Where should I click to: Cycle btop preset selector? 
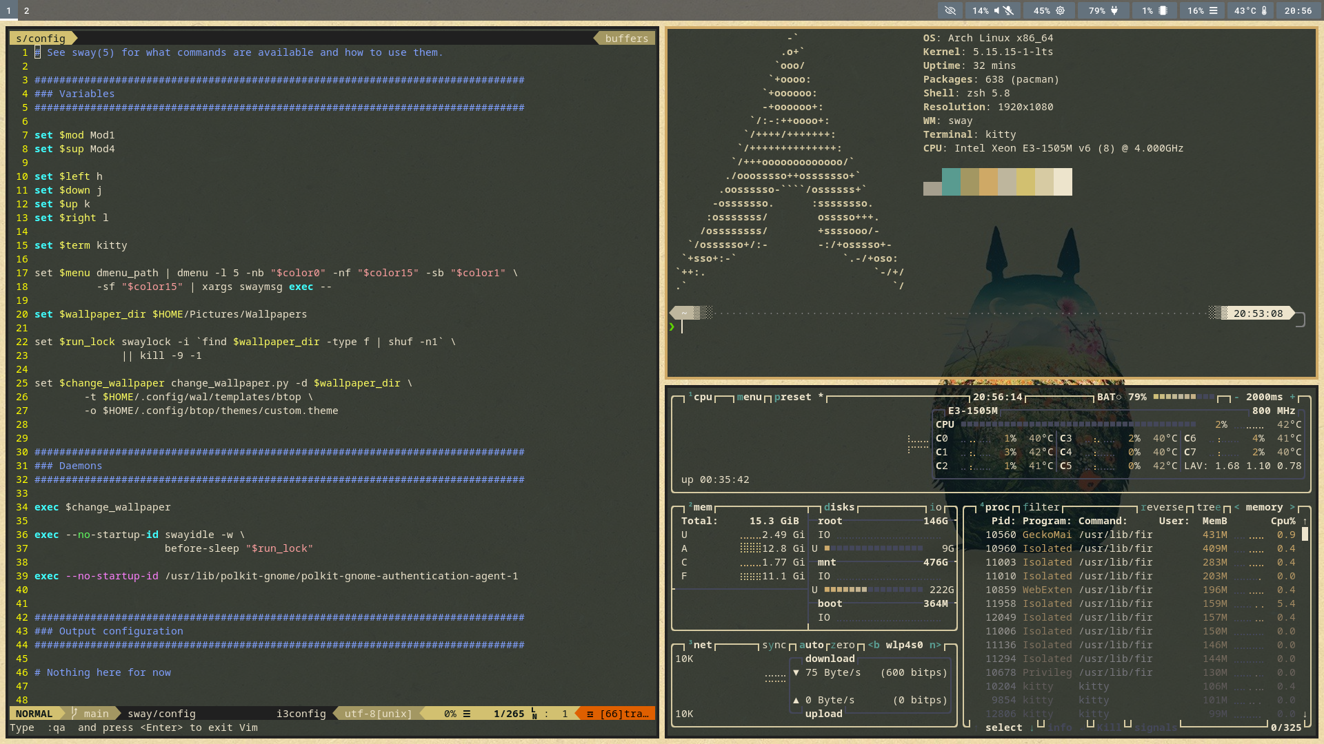[793, 397]
